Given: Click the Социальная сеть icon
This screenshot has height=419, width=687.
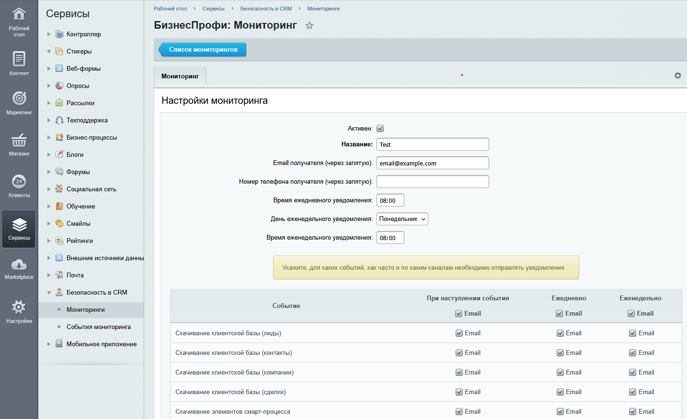Looking at the screenshot, I should [59, 189].
